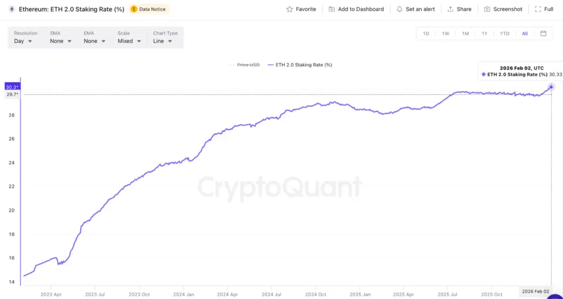Open the calendar date range picker

pyautogui.click(x=543, y=34)
